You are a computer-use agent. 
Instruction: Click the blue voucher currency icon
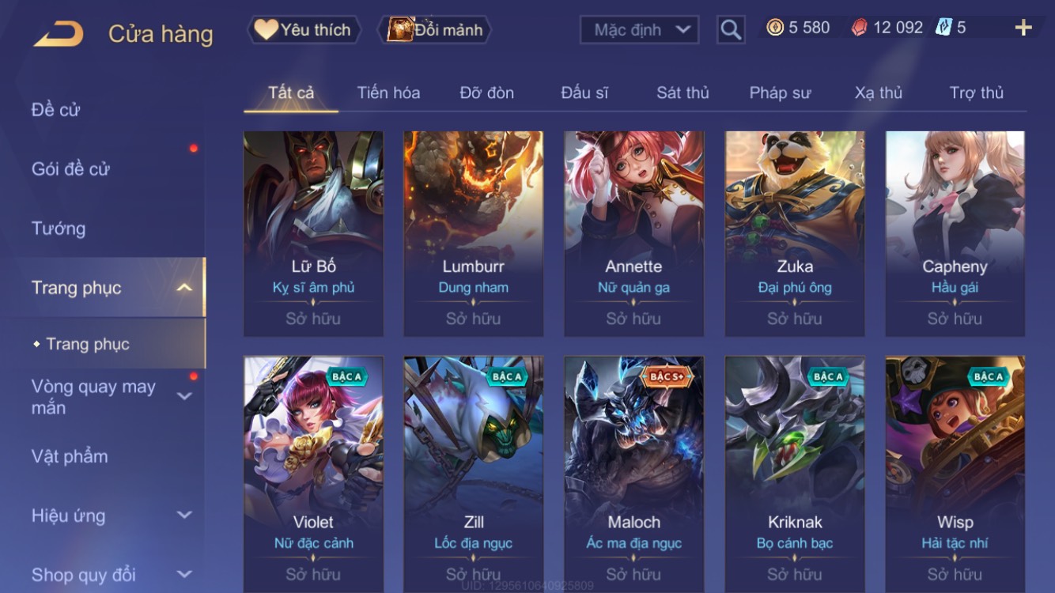tap(943, 28)
